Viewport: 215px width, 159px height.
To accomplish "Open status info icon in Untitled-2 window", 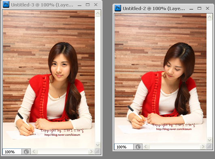I will (x=138, y=147).
